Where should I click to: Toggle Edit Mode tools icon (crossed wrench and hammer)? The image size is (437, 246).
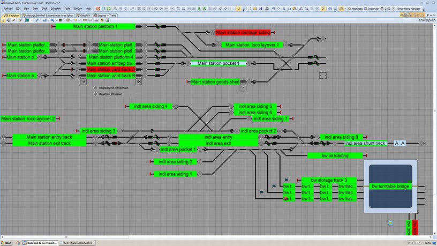coord(323,9)
